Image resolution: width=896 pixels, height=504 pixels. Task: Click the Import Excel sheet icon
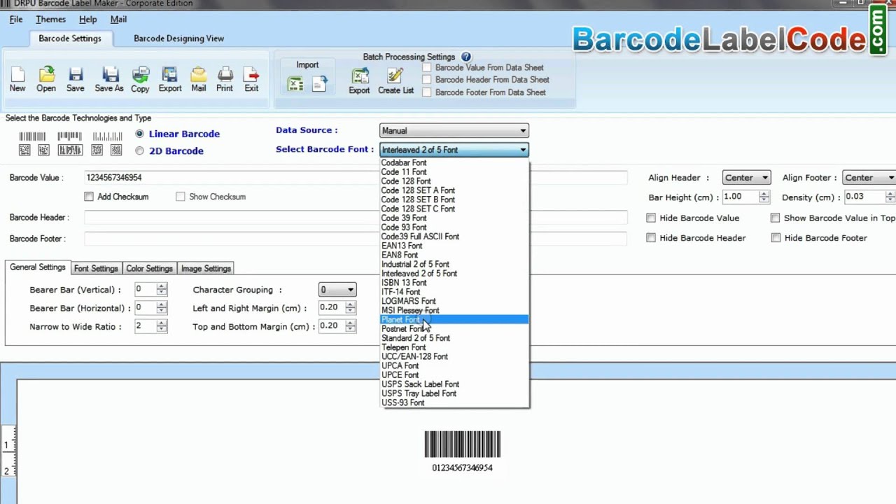click(295, 85)
